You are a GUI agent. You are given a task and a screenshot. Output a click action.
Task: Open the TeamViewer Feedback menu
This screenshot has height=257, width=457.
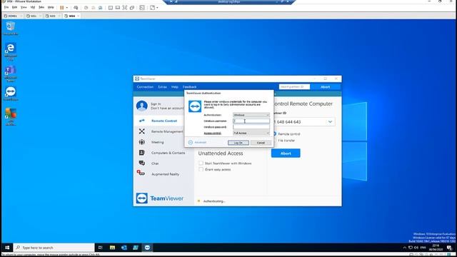[189, 87]
